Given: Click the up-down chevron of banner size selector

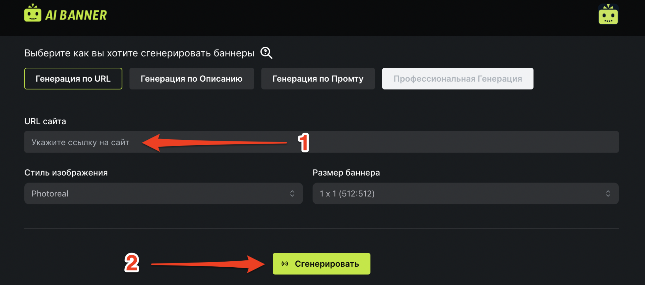Looking at the screenshot, I should (608, 194).
